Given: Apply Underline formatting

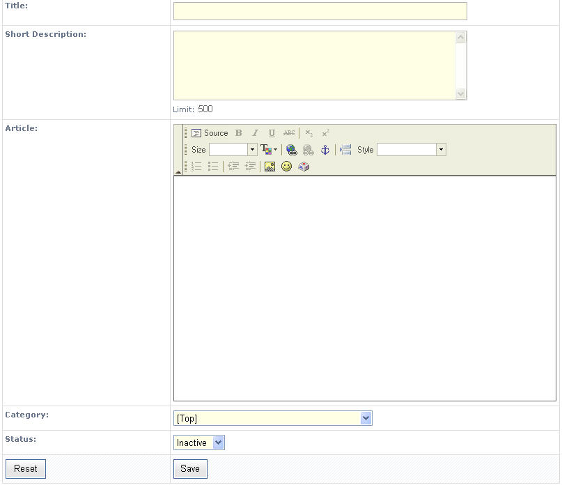Looking at the screenshot, I should click(x=272, y=133).
